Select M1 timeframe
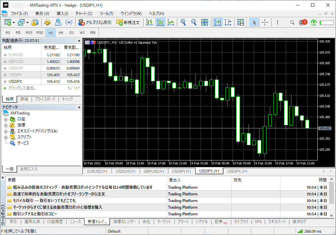 (8, 33)
